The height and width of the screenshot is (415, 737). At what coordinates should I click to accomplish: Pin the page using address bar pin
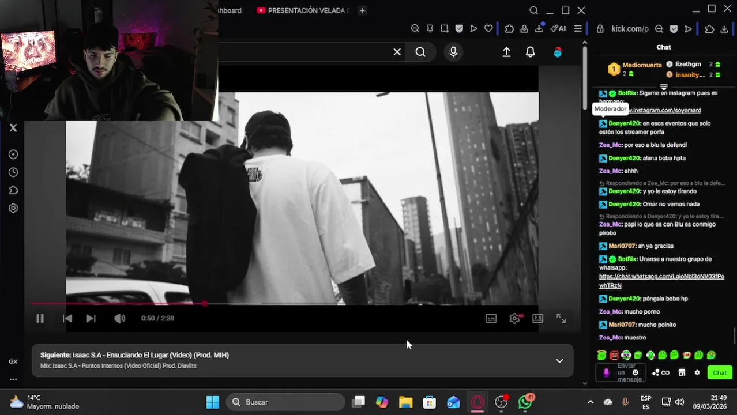(x=430, y=29)
